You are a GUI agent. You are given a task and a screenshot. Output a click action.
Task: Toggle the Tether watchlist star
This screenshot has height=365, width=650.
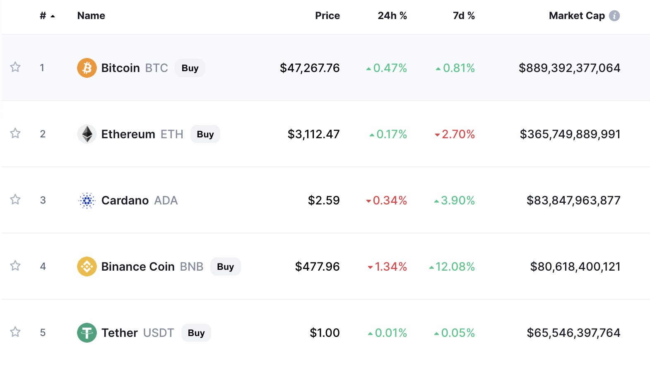tap(15, 332)
